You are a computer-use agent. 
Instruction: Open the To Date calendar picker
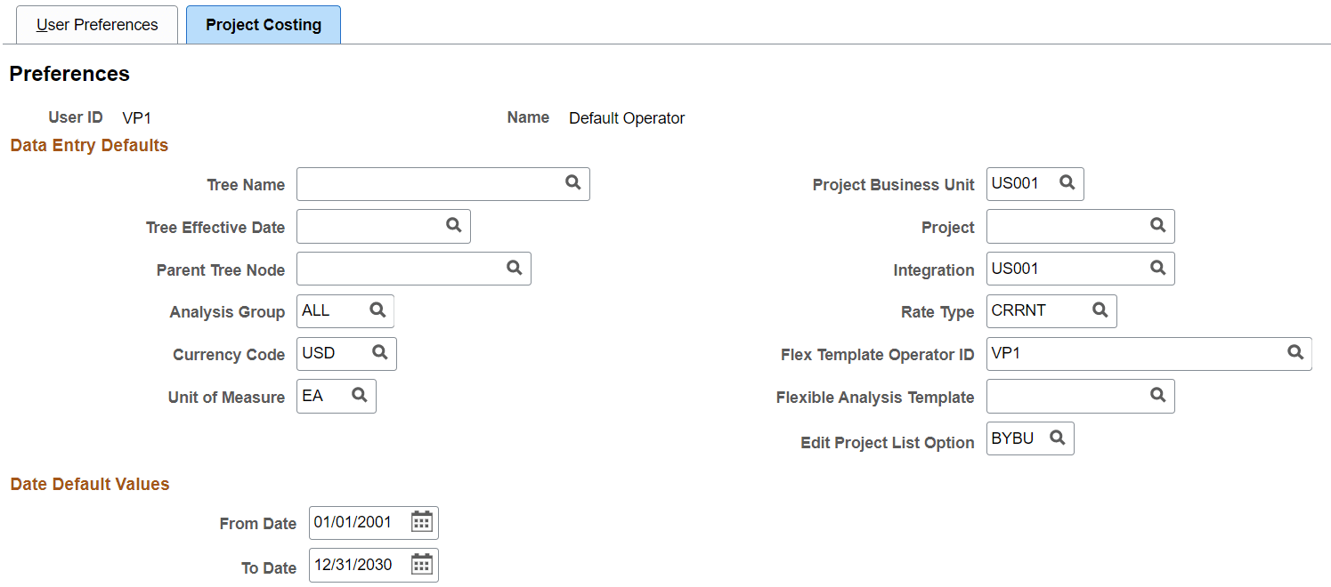[422, 565]
